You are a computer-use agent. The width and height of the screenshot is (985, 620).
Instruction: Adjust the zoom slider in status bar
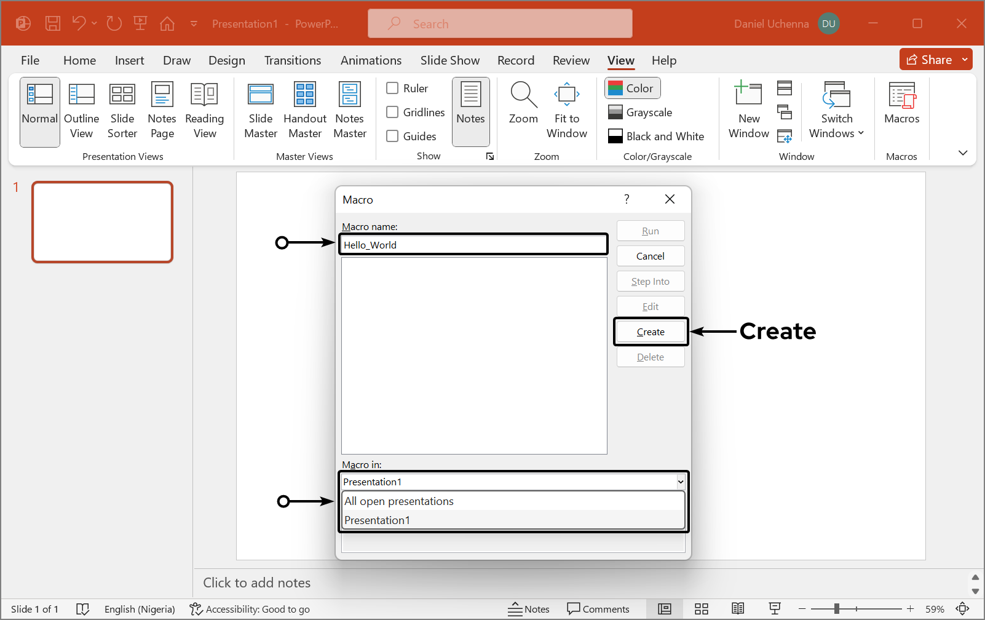(836, 609)
